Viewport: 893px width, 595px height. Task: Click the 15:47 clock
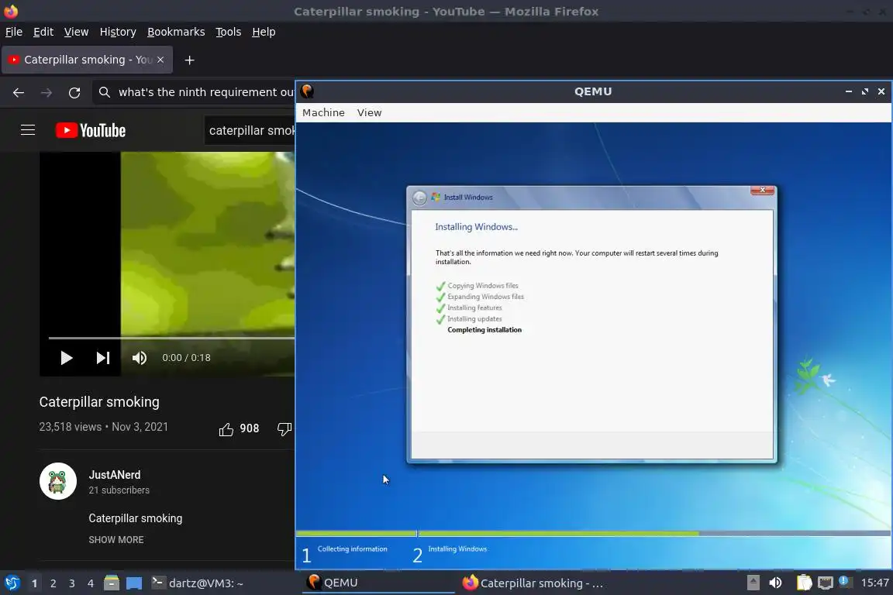[x=874, y=583]
